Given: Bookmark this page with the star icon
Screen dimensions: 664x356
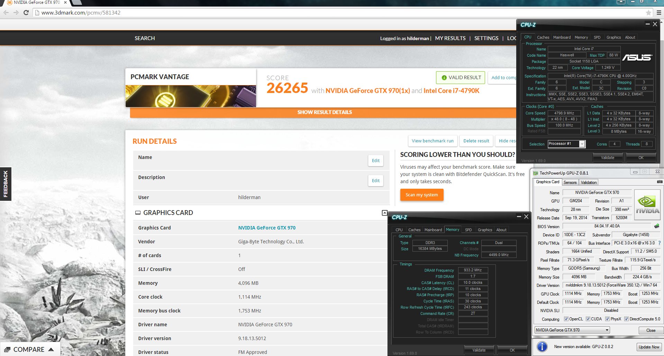Looking at the screenshot, I should click(648, 13).
